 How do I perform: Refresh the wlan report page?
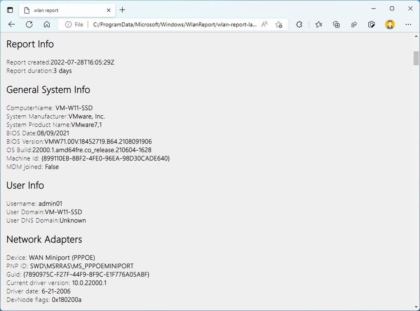[x=29, y=24]
